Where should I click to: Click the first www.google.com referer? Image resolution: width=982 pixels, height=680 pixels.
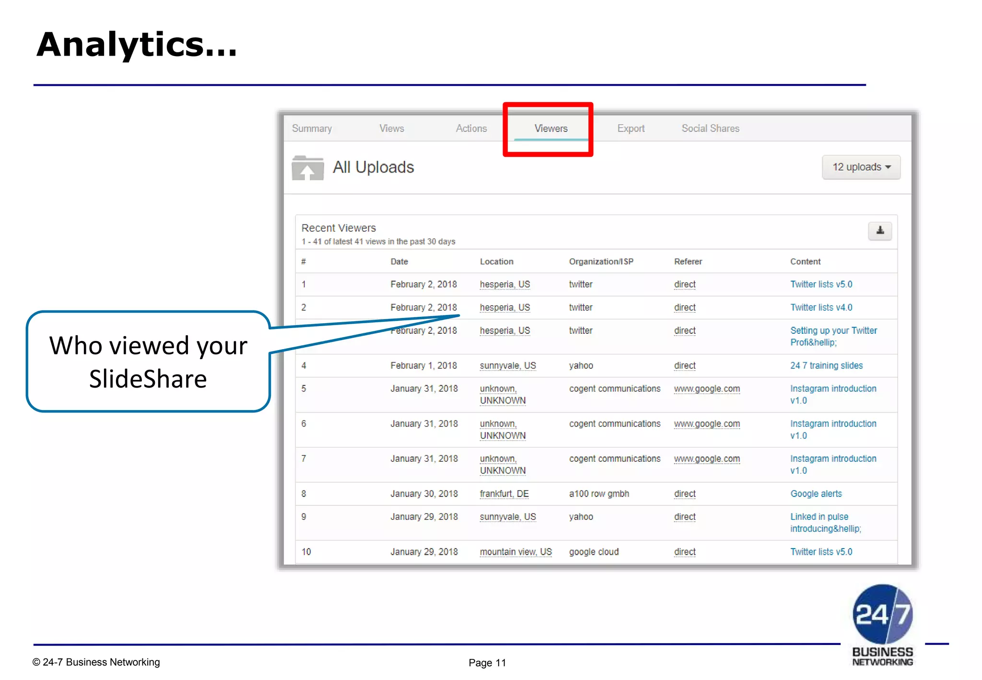tap(706, 388)
